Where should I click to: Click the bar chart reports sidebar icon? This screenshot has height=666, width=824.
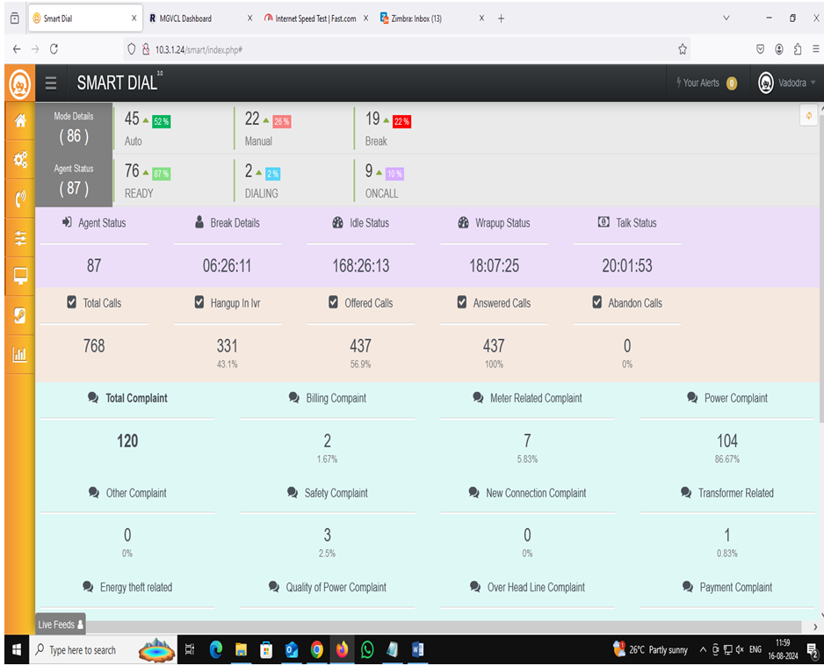coord(20,355)
